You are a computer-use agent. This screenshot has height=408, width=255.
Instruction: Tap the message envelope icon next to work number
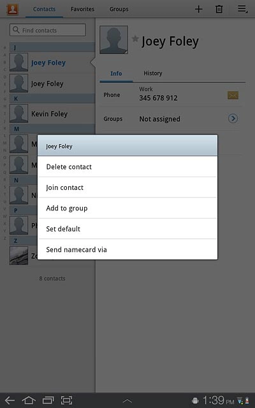[233, 95]
